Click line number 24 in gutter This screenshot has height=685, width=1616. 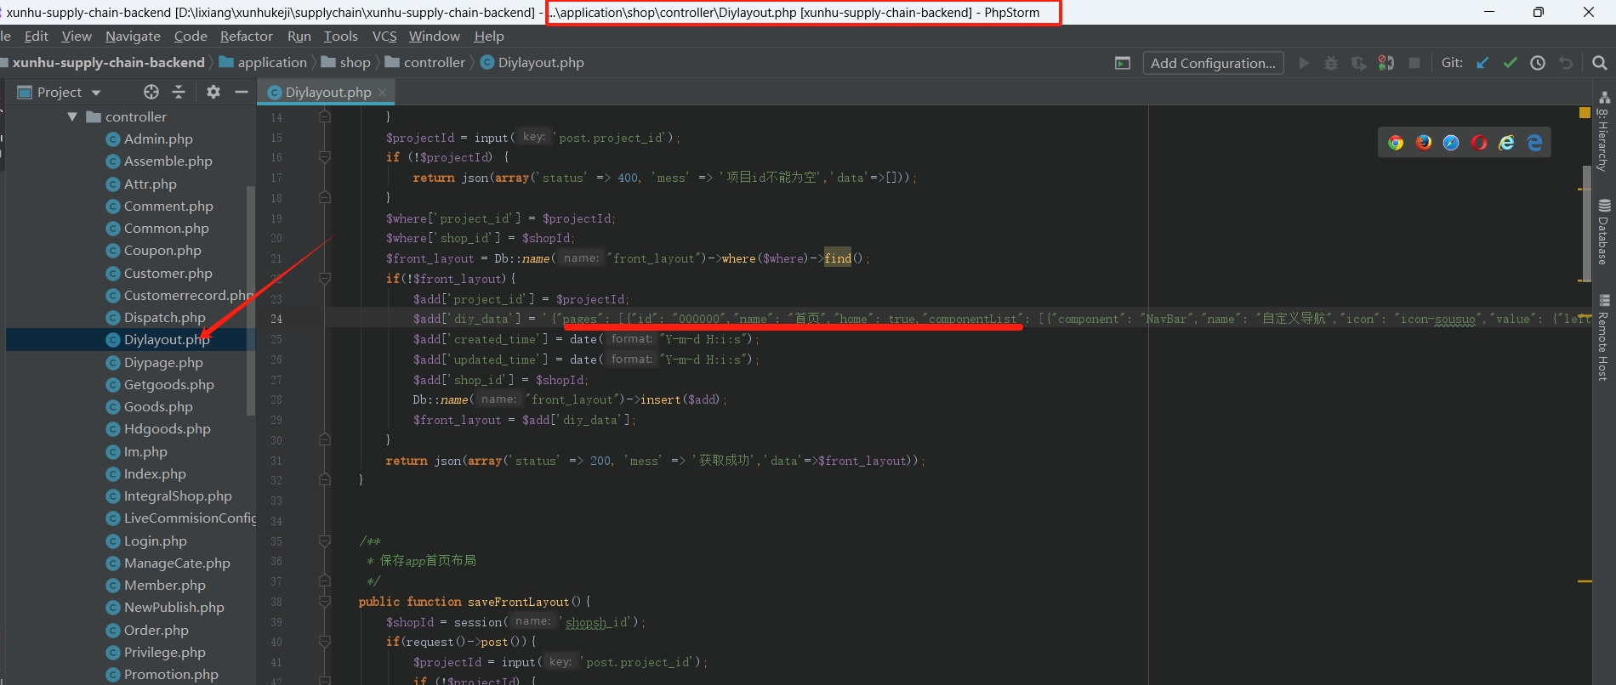coord(276,319)
